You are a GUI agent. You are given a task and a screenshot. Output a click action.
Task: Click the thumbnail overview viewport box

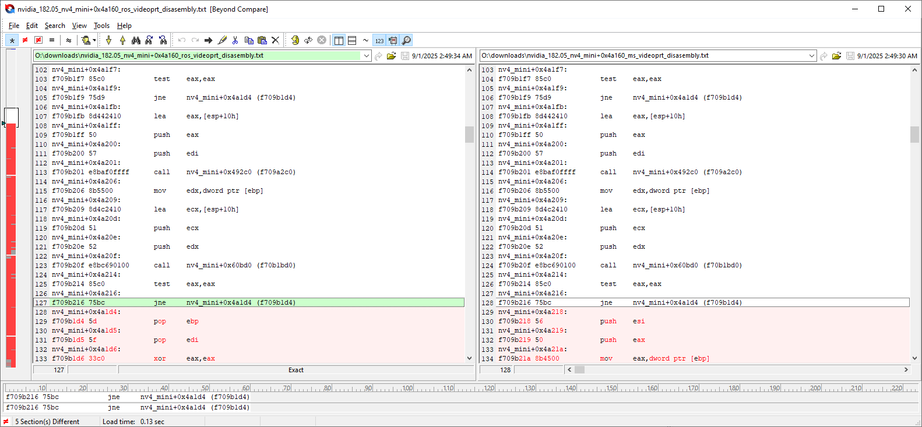(x=11, y=117)
